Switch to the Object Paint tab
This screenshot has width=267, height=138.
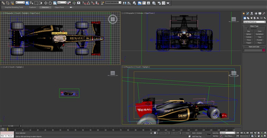(x=59, y=7)
